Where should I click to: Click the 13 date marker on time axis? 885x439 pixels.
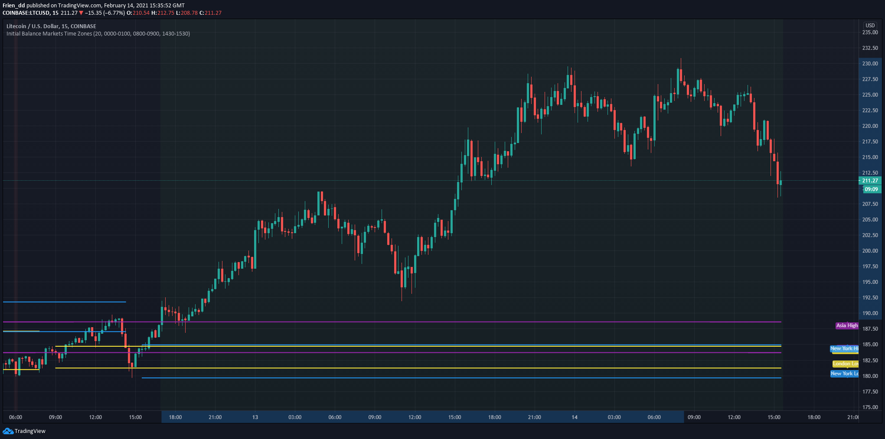255,417
